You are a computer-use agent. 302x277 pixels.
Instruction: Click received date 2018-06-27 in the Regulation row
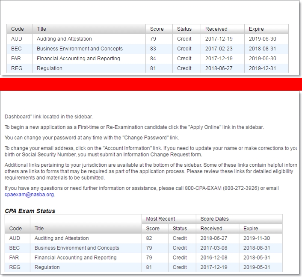click(218, 68)
